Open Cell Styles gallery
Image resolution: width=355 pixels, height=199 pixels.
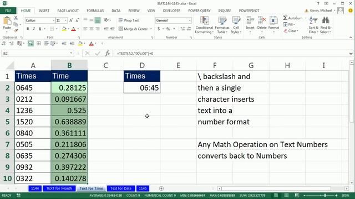(236, 25)
